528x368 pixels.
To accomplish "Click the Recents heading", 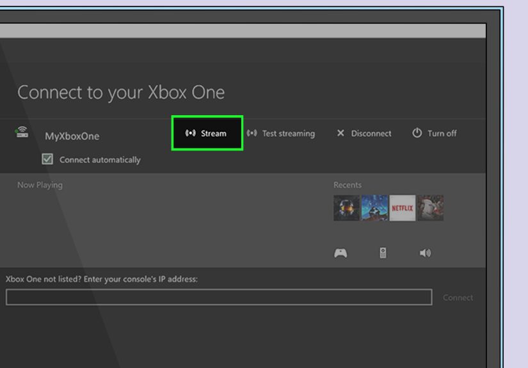I will tap(347, 185).
